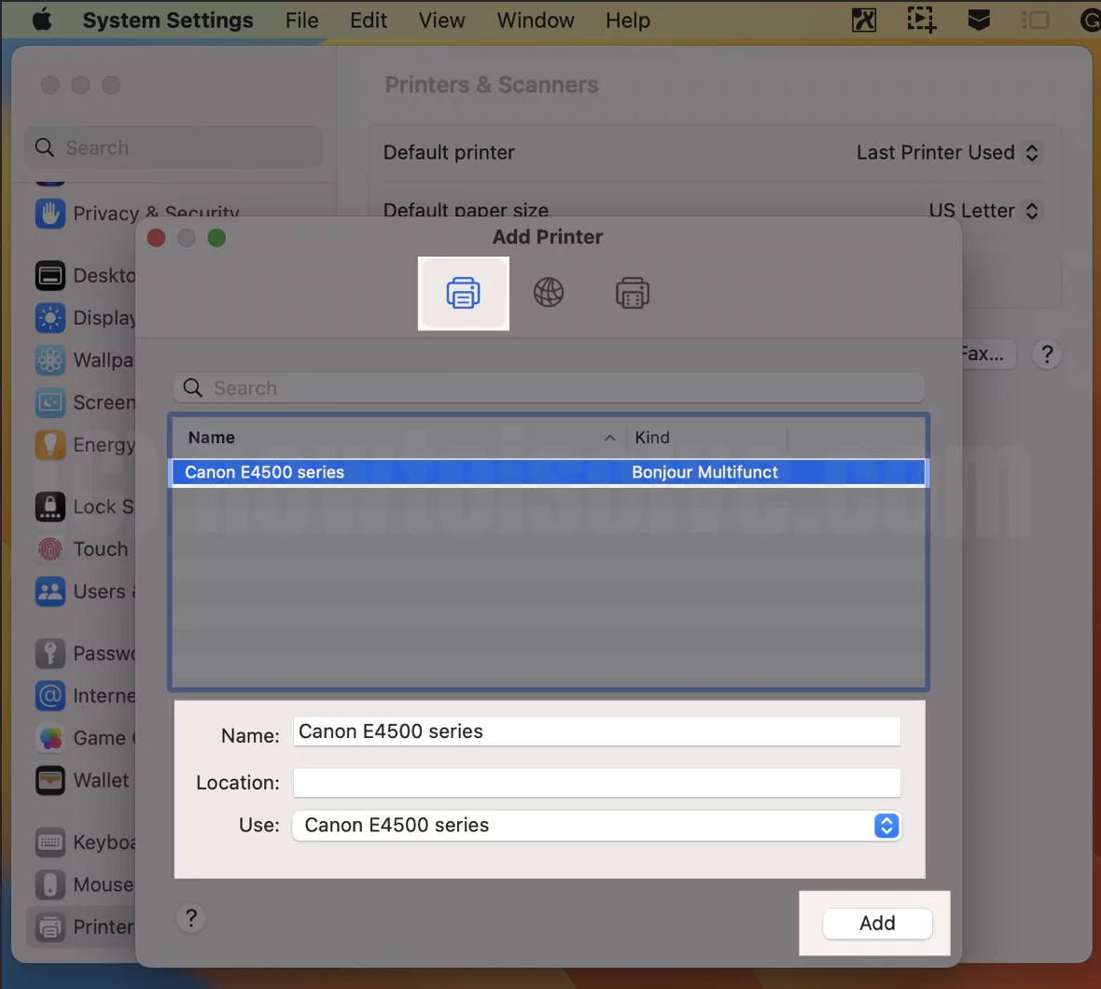Click the dialog help question mark button
The height and width of the screenshot is (989, 1101).
pyautogui.click(x=190, y=918)
